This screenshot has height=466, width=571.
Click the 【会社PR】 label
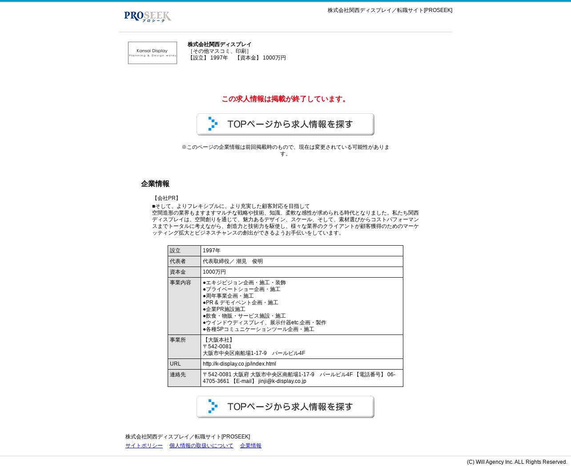tap(166, 198)
